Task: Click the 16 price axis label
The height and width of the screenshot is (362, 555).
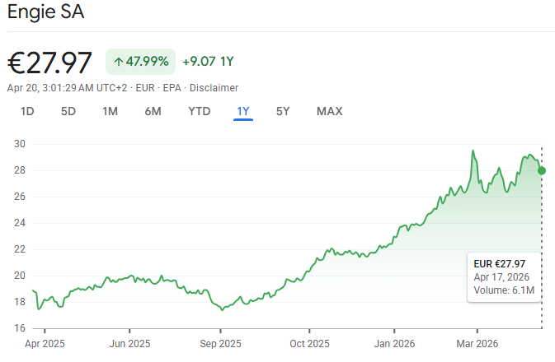Action: (20, 328)
